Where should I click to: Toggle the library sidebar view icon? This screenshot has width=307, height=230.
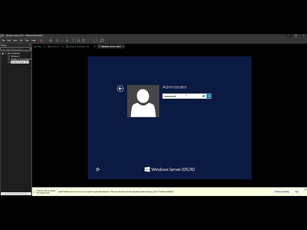click(x=74, y=40)
